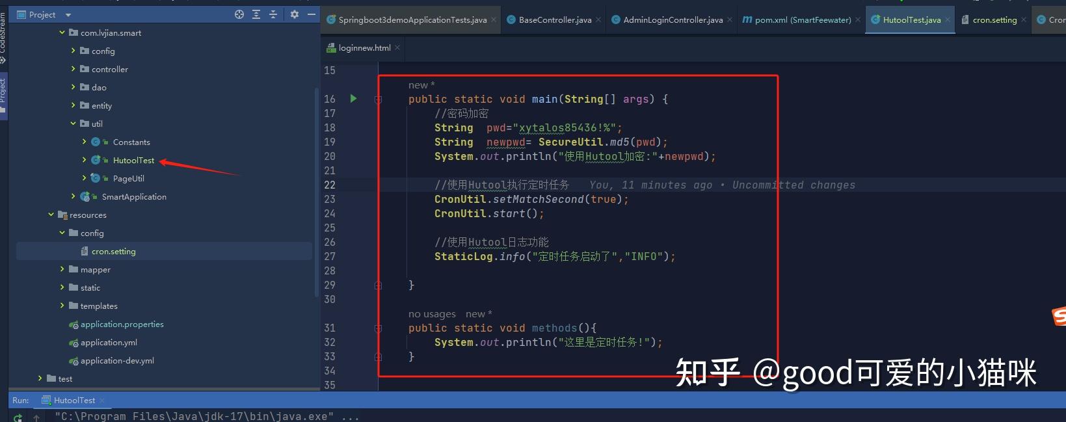Click the fold end marker at line 29
The image size is (1066, 422).
(378, 285)
